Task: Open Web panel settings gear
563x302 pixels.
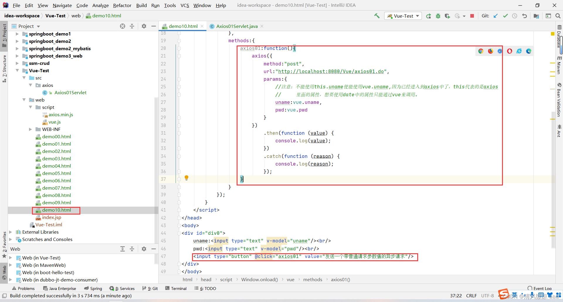Action: pyautogui.click(x=144, y=249)
